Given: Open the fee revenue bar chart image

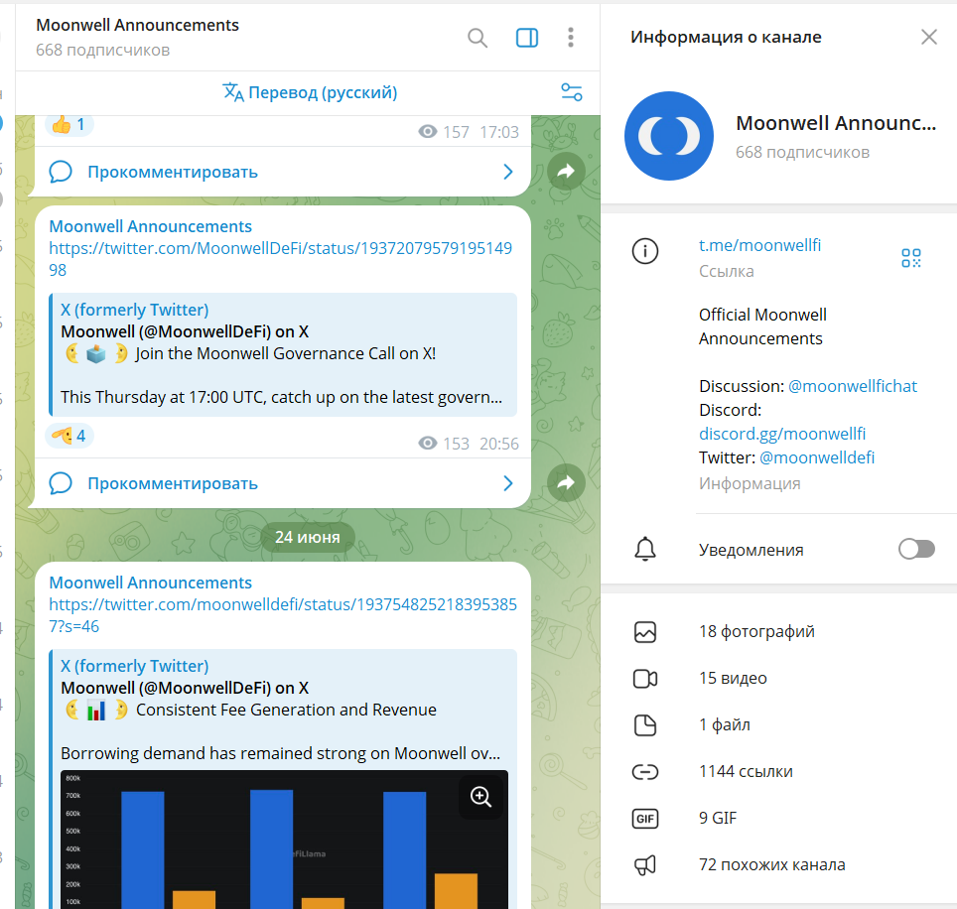Looking at the screenshot, I should click(x=284, y=840).
